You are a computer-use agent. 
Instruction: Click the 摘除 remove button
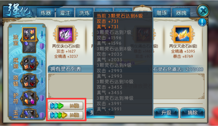[193, 113]
